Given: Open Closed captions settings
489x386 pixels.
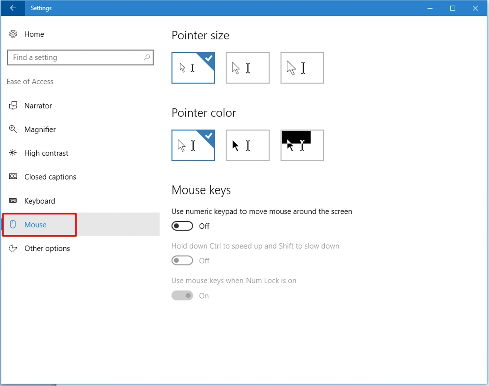Looking at the screenshot, I should tap(80, 177).
